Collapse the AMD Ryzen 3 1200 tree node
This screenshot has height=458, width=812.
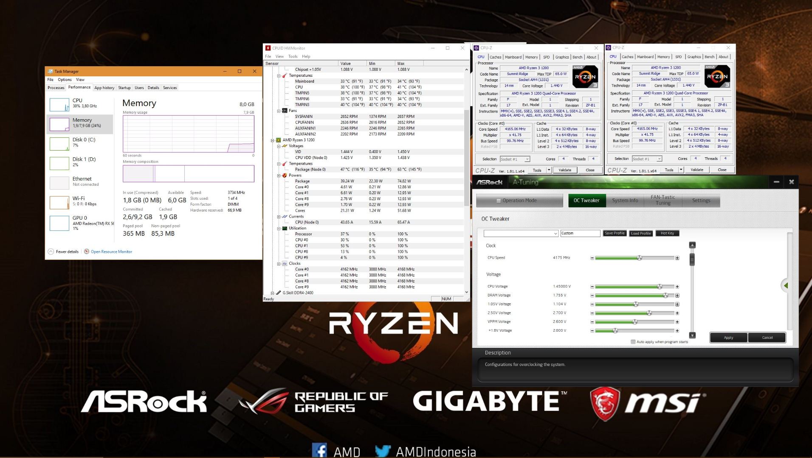click(273, 140)
